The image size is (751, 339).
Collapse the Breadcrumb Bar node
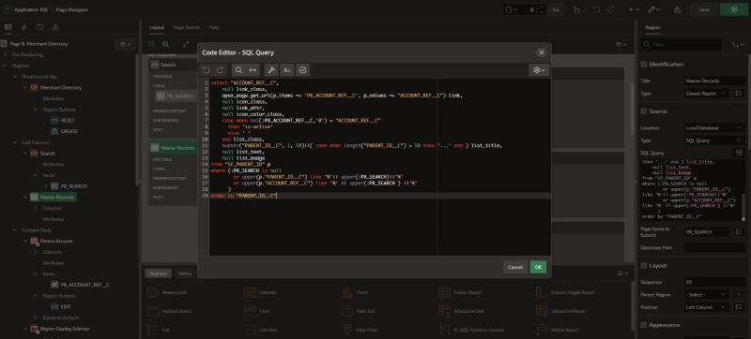15,77
